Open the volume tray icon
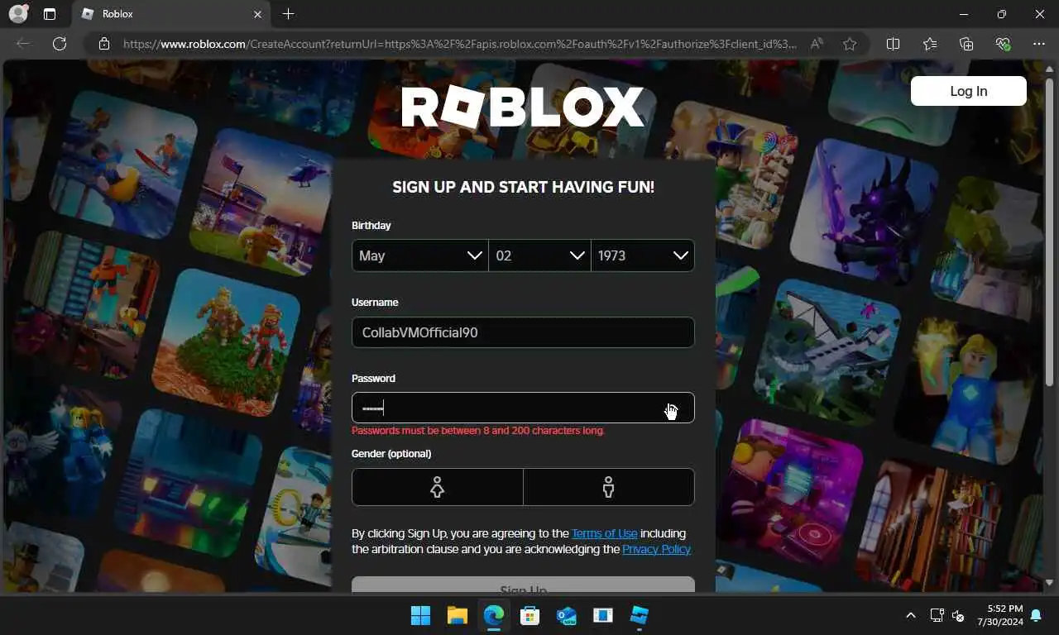 click(x=958, y=615)
